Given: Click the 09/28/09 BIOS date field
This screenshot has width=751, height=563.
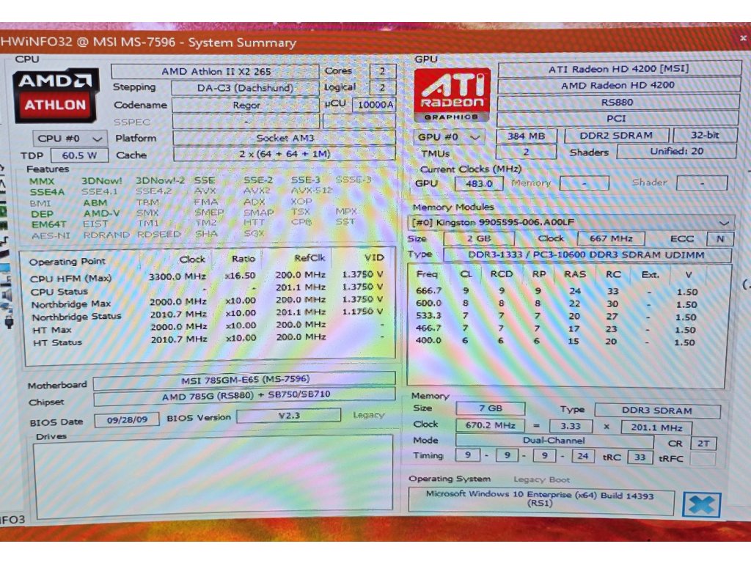Looking at the screenshot, I should pyautogui.click(x=126, y=420).
